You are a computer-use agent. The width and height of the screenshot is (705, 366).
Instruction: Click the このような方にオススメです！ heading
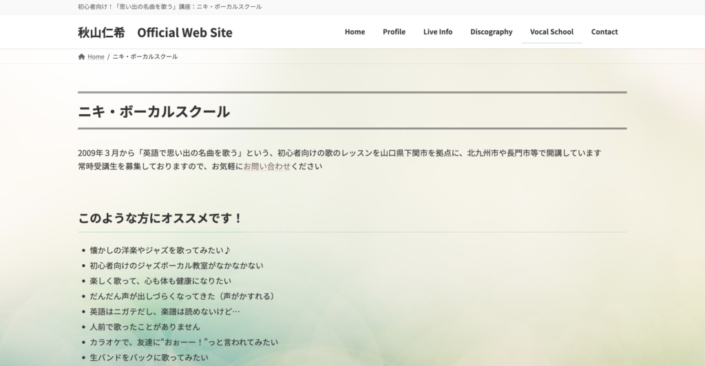point(160,218)
